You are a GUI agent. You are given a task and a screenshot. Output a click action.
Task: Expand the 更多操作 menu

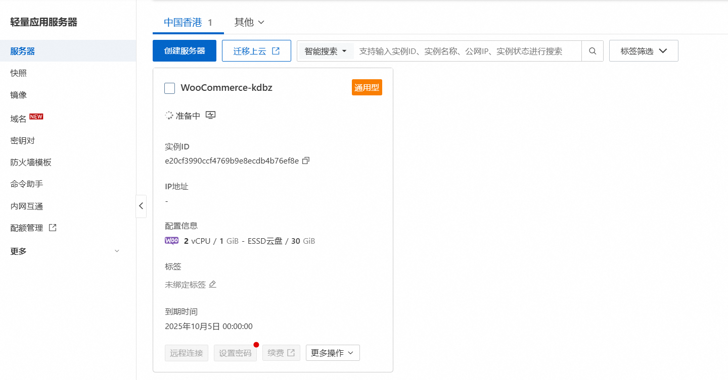(x=333, y=353)
